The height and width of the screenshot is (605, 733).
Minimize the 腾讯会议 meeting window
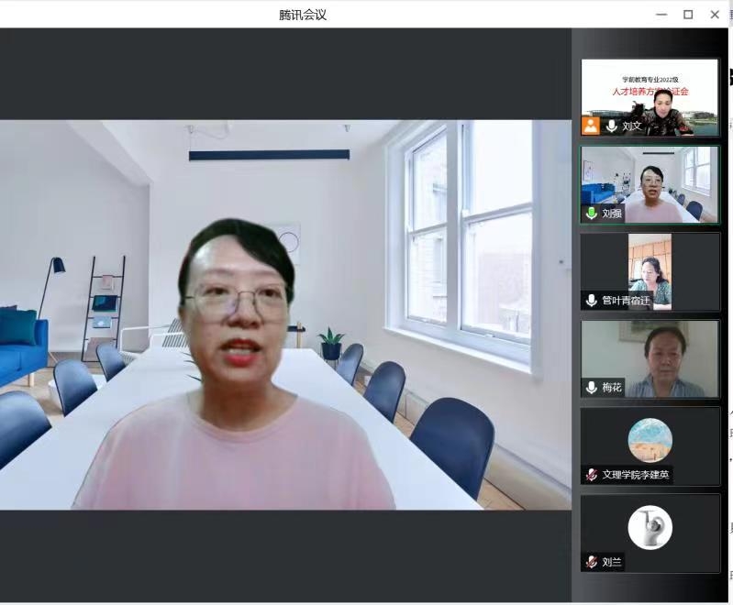661,15
